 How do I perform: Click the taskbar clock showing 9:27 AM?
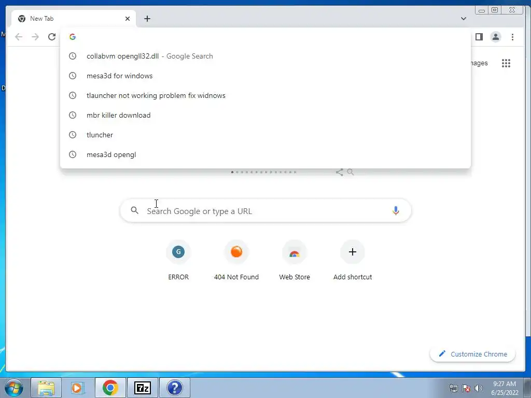pos(505,388)
